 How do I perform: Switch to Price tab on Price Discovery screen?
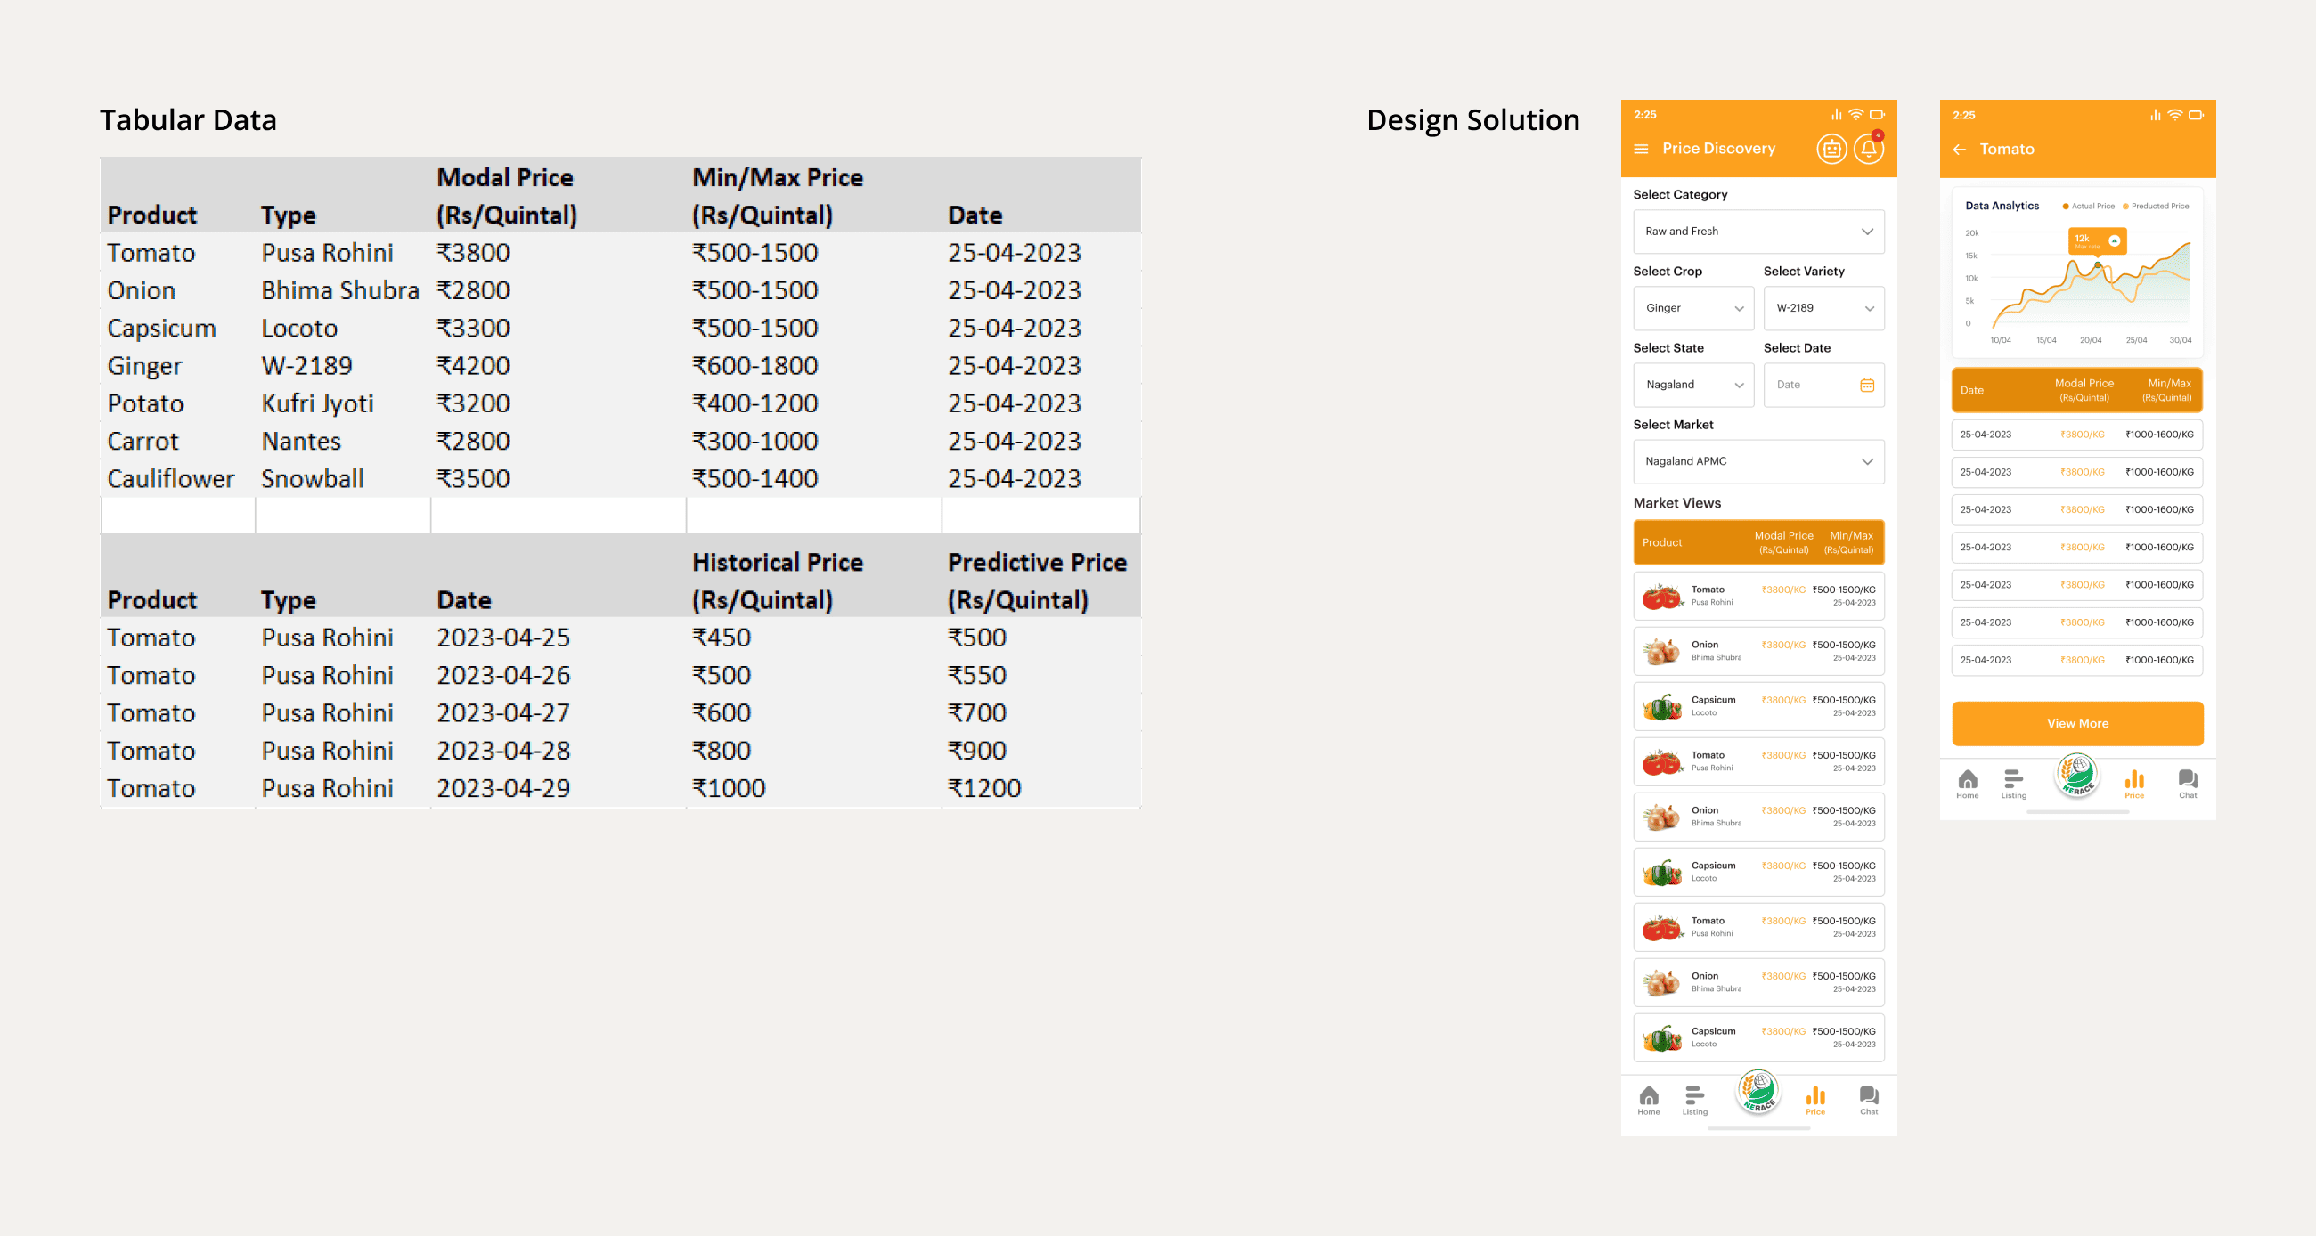click(x=1815, y=1099)
